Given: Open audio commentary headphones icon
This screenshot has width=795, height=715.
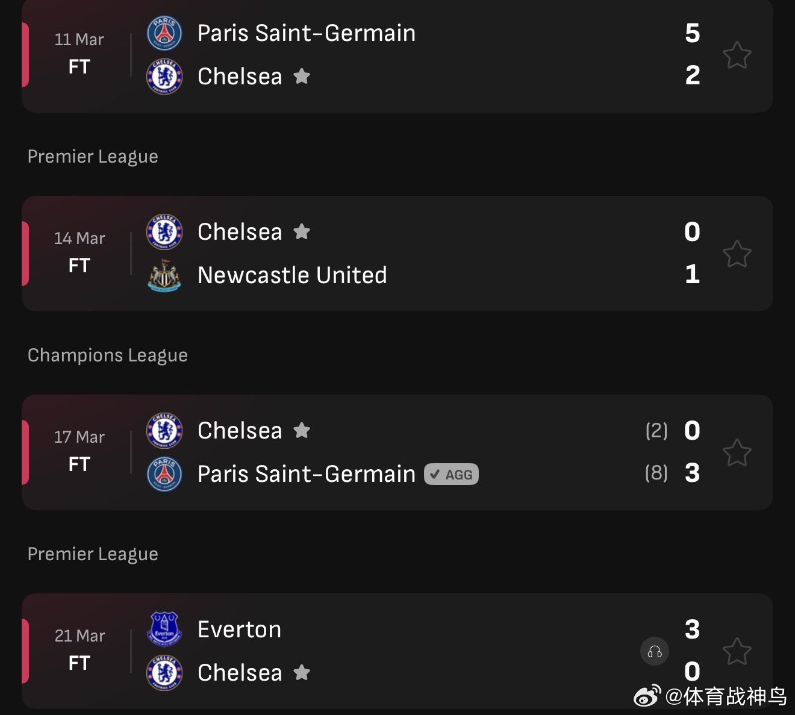Looking at the screenshot, I should point(655,652).
